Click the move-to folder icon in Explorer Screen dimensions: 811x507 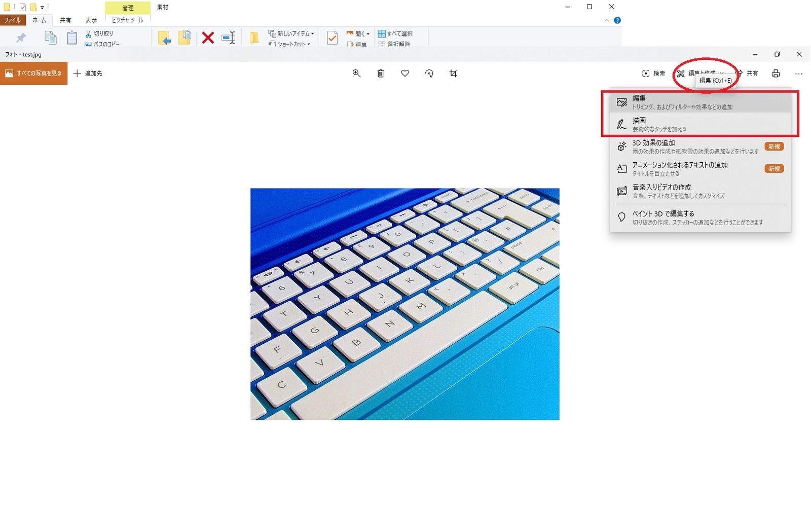point(164,38)
